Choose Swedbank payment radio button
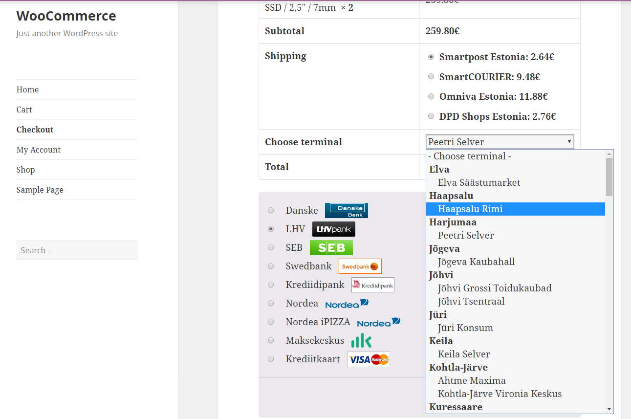The width and height of the screenshot is (631, 419). 271,266
